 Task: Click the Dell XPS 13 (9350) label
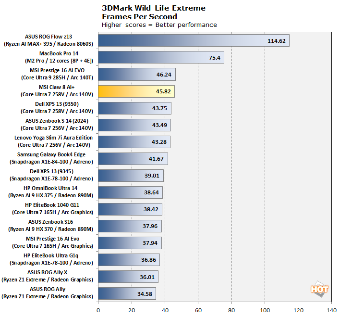coord(57,104)
